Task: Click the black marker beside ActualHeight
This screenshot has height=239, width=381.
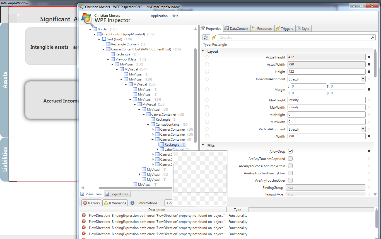Action: point(369,57)
